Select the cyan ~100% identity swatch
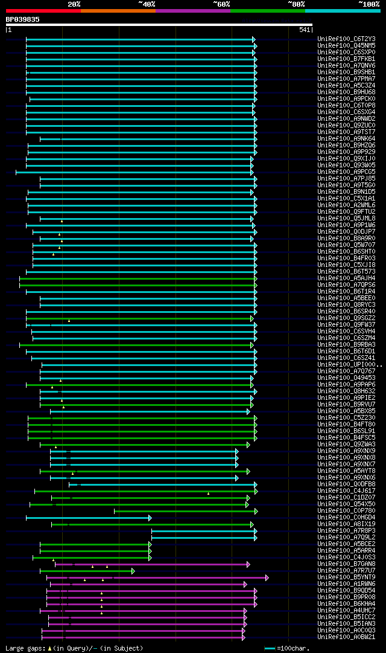 [343, 11]
